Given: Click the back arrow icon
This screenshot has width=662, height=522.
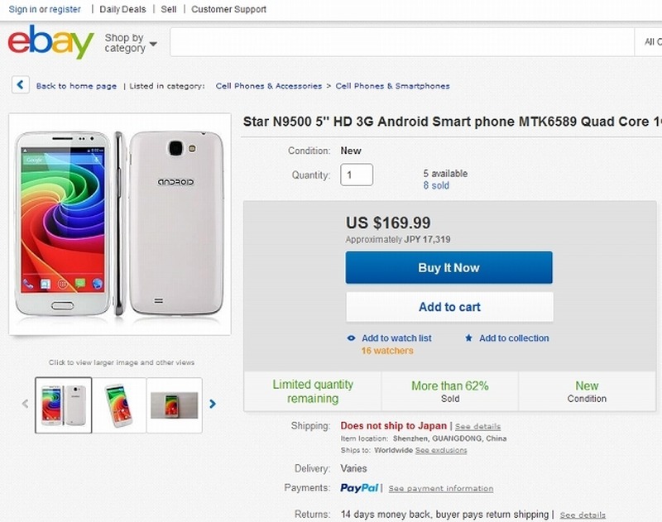Looking at the screenshot, I should tap(21, 85).
